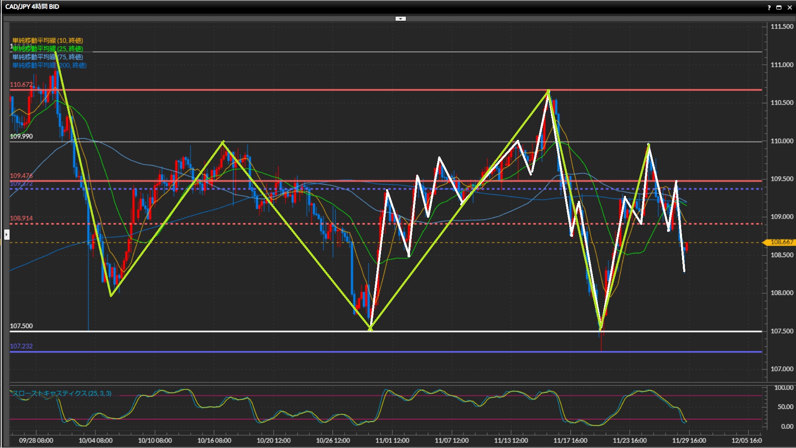Expand the top toolbar dropdown arrow
796x448 pixels.
400,19
